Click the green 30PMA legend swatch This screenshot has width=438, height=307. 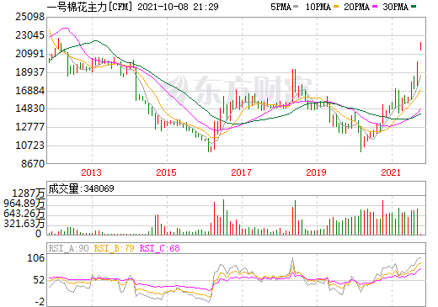[x=414, y=7]
